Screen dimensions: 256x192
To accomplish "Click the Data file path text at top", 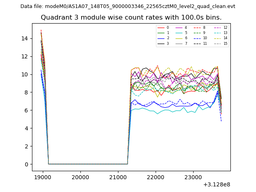I will click(x=128, y=6).
